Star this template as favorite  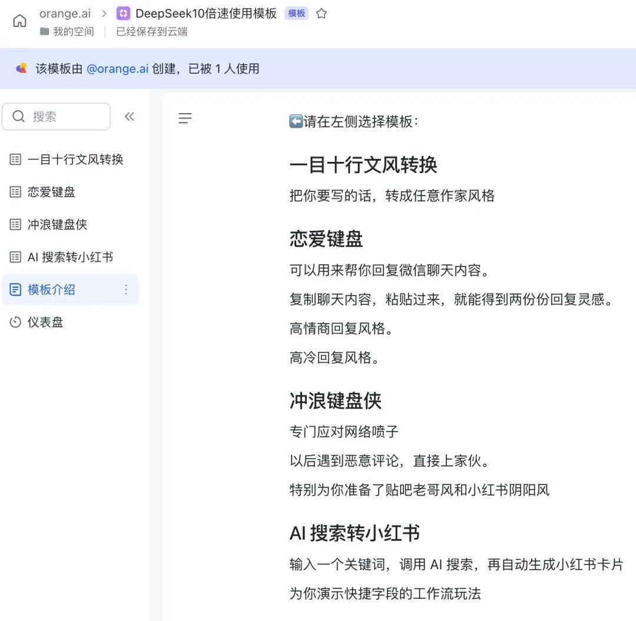(322, 14)
